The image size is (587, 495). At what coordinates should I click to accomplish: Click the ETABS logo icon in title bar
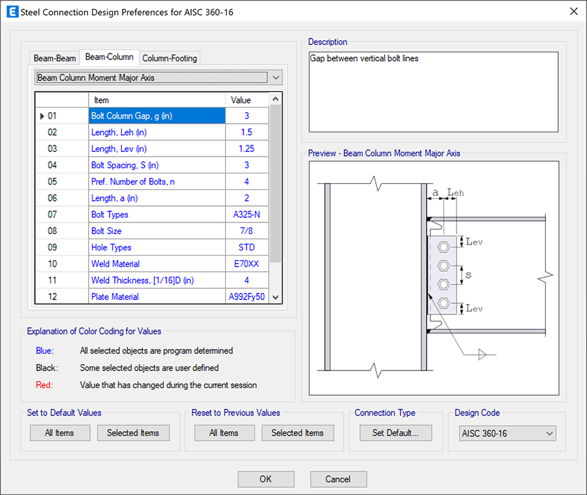[11, 11]
